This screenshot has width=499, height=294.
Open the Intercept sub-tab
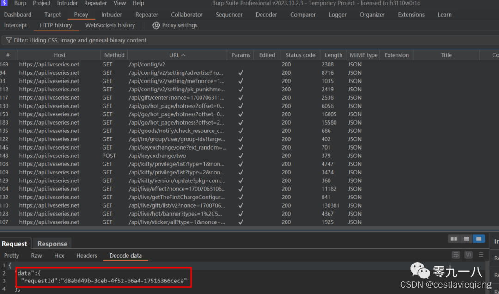(15, 25)
